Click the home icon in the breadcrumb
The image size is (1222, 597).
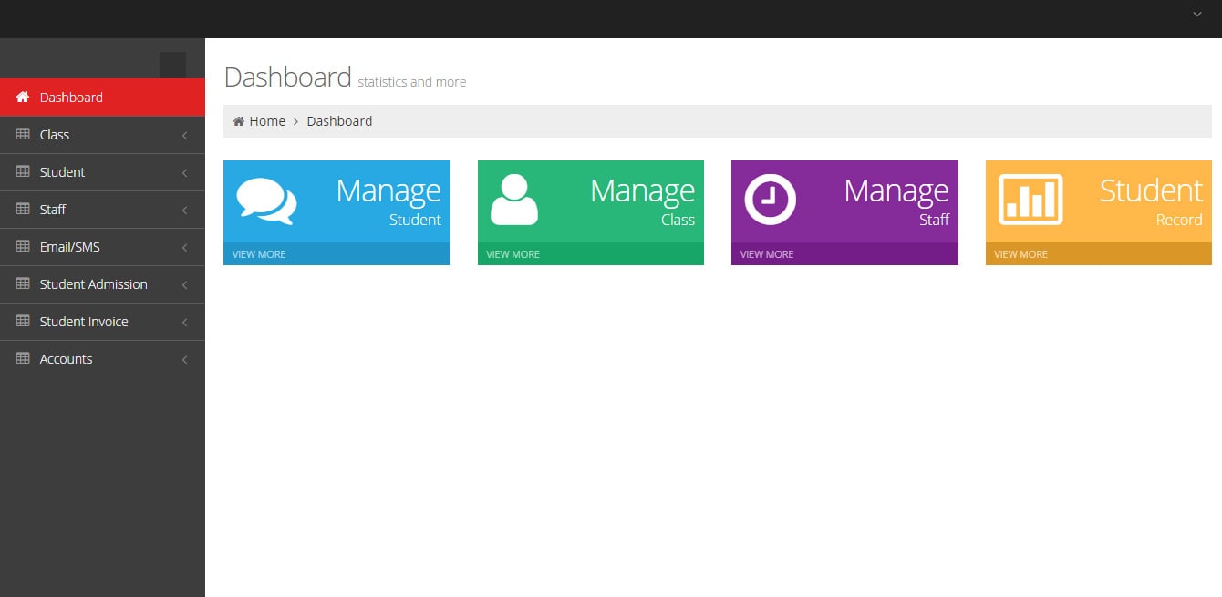pyautogui.click(x=239, y=121)
